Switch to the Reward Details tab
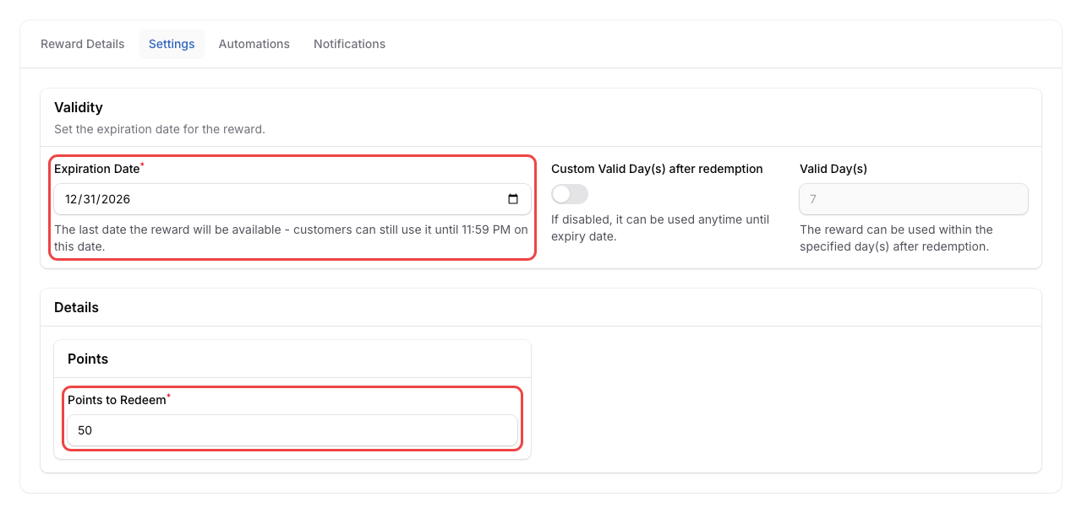Viewport: 1082px width, 513px height. click(x=82, y=44)
